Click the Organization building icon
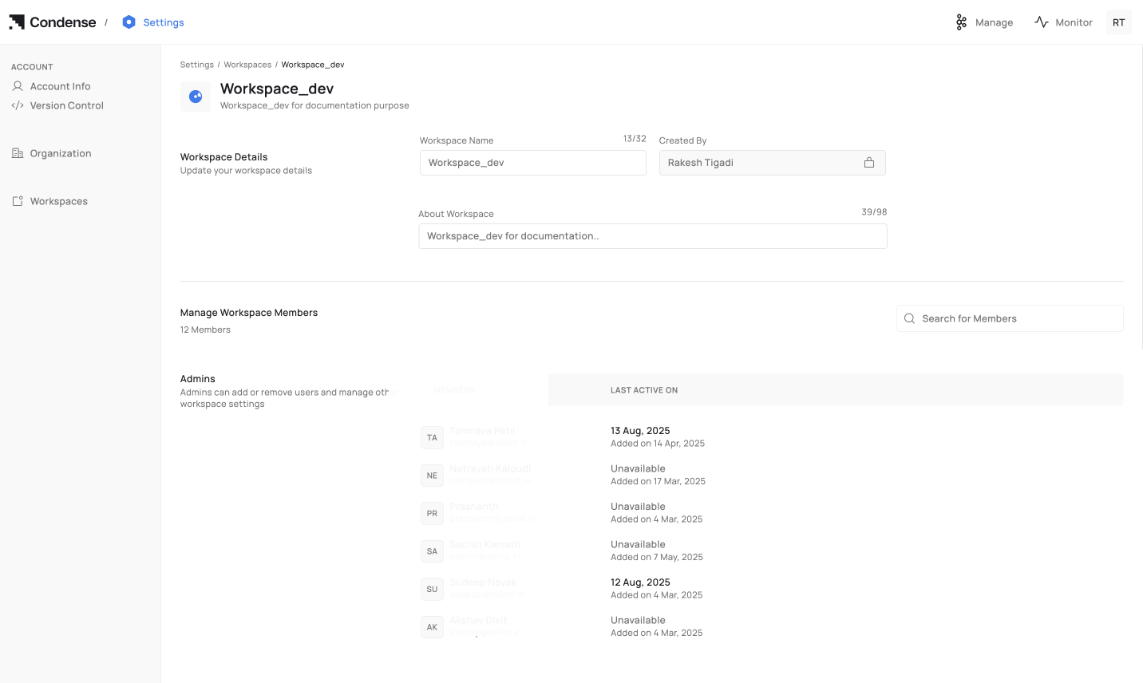Image resolution: width=1143 pixels, height=683 pixels. click(x=18, y=153)
